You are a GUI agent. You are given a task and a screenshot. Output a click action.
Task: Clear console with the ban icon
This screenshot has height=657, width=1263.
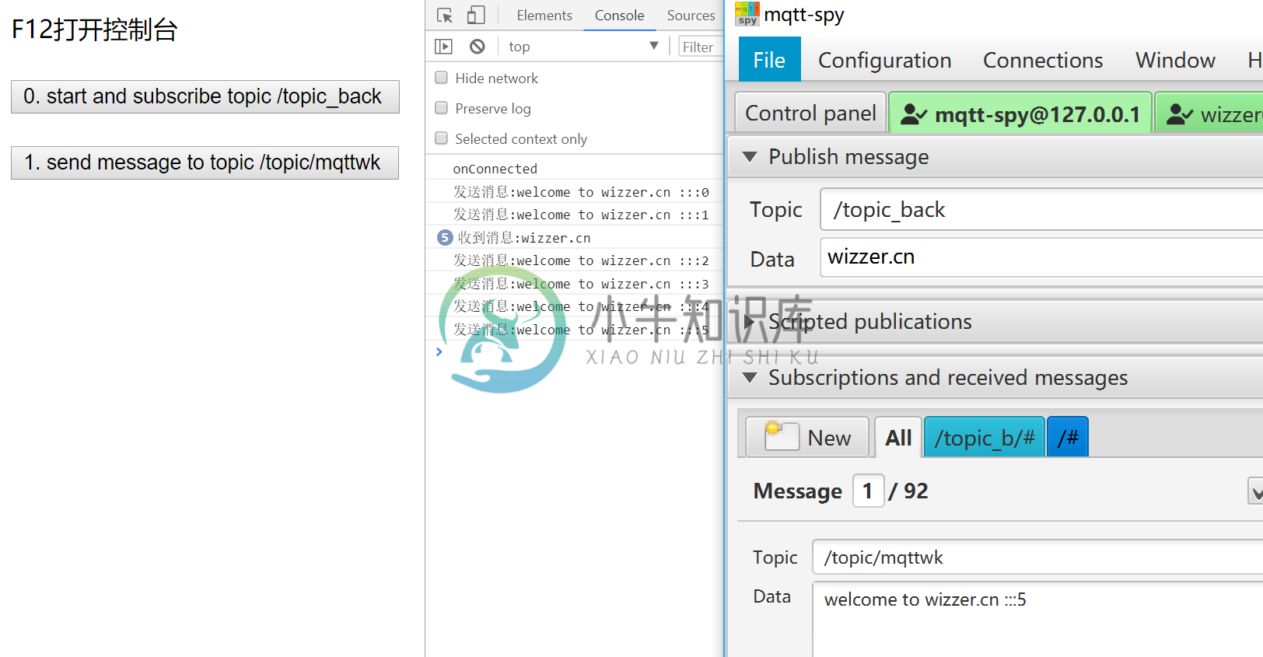point(478,47)
